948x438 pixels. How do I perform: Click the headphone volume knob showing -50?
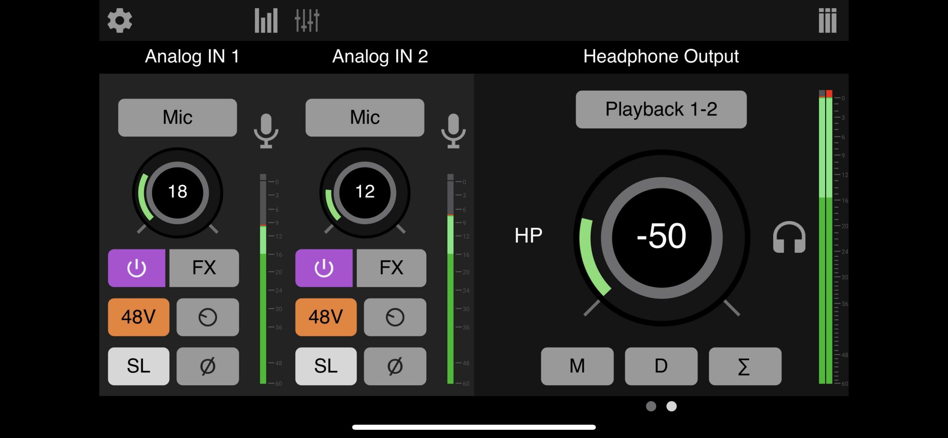[x=661, y=237]
